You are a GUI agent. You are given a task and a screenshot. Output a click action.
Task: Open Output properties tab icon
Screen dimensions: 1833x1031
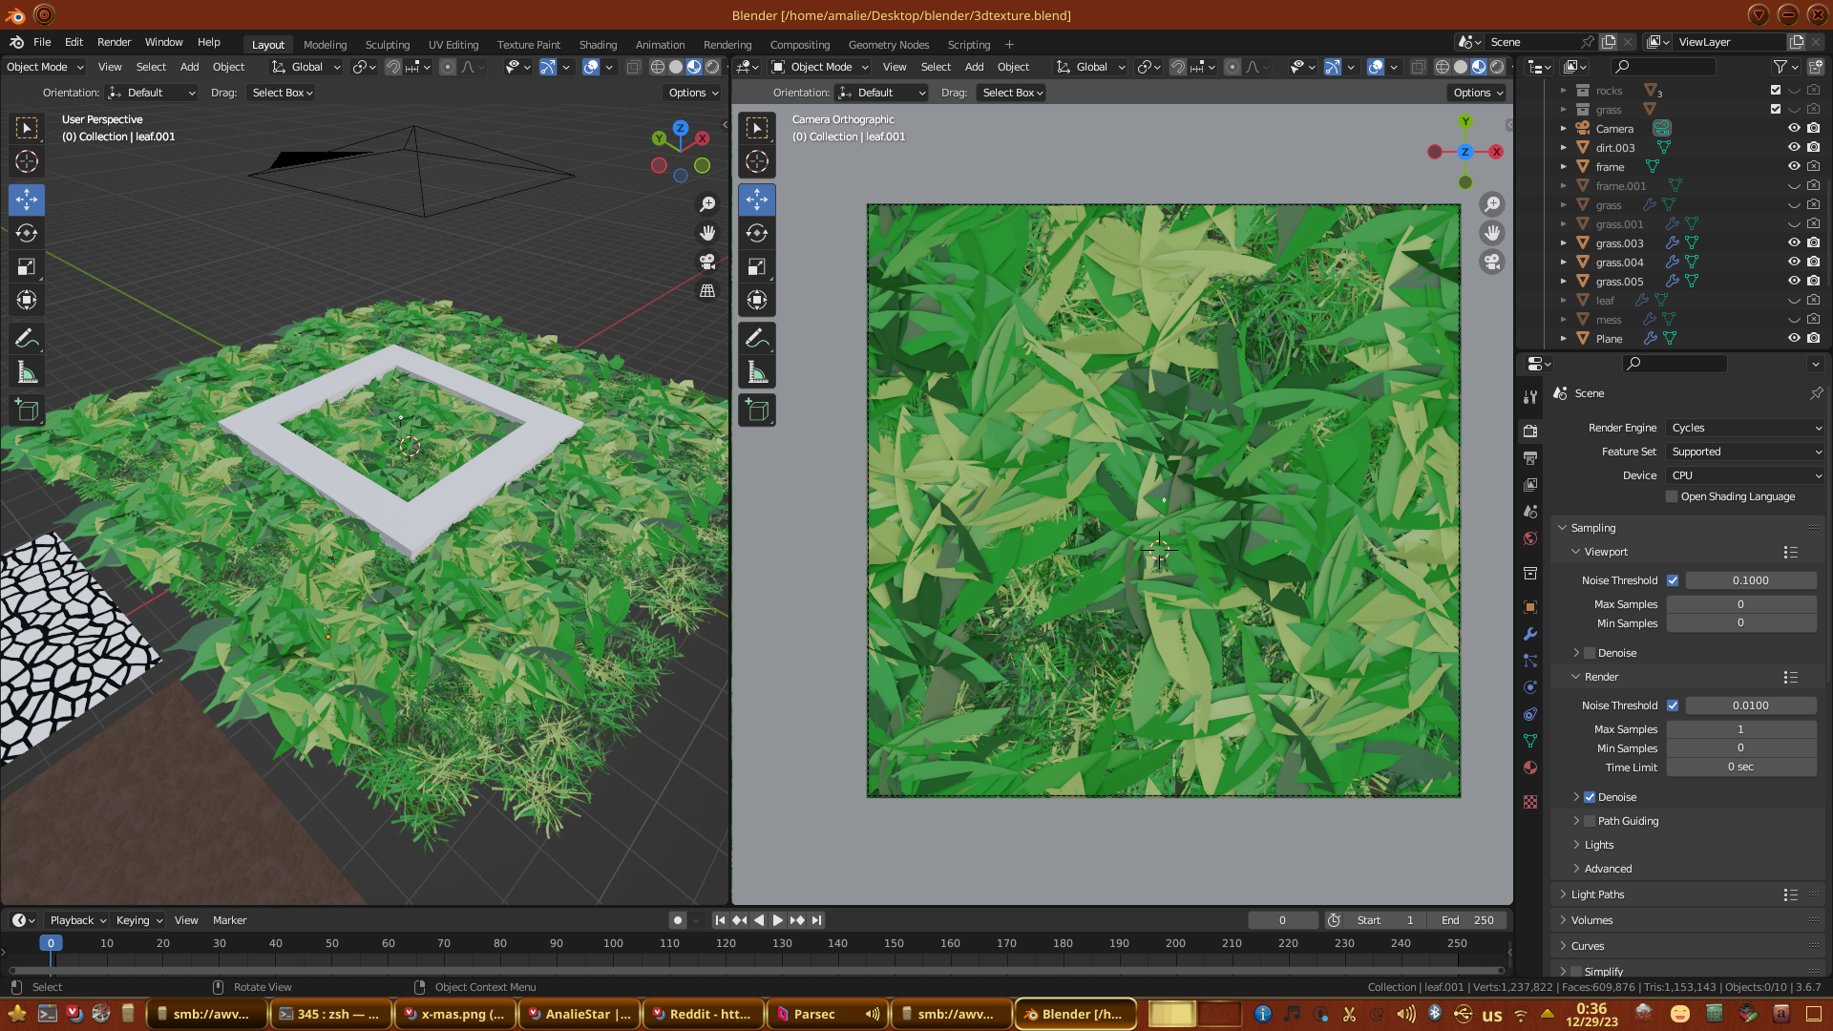pos(1530,458)
